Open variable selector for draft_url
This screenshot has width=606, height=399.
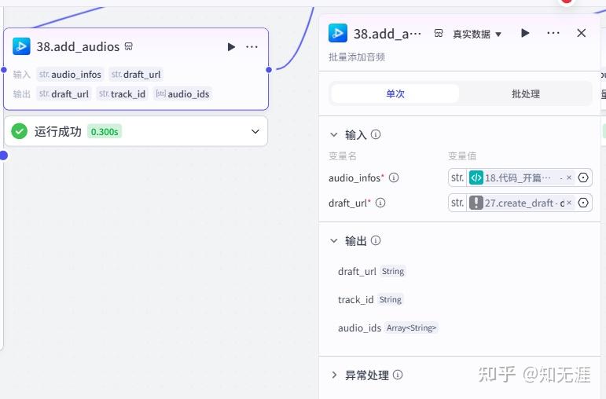pos(582,203)
